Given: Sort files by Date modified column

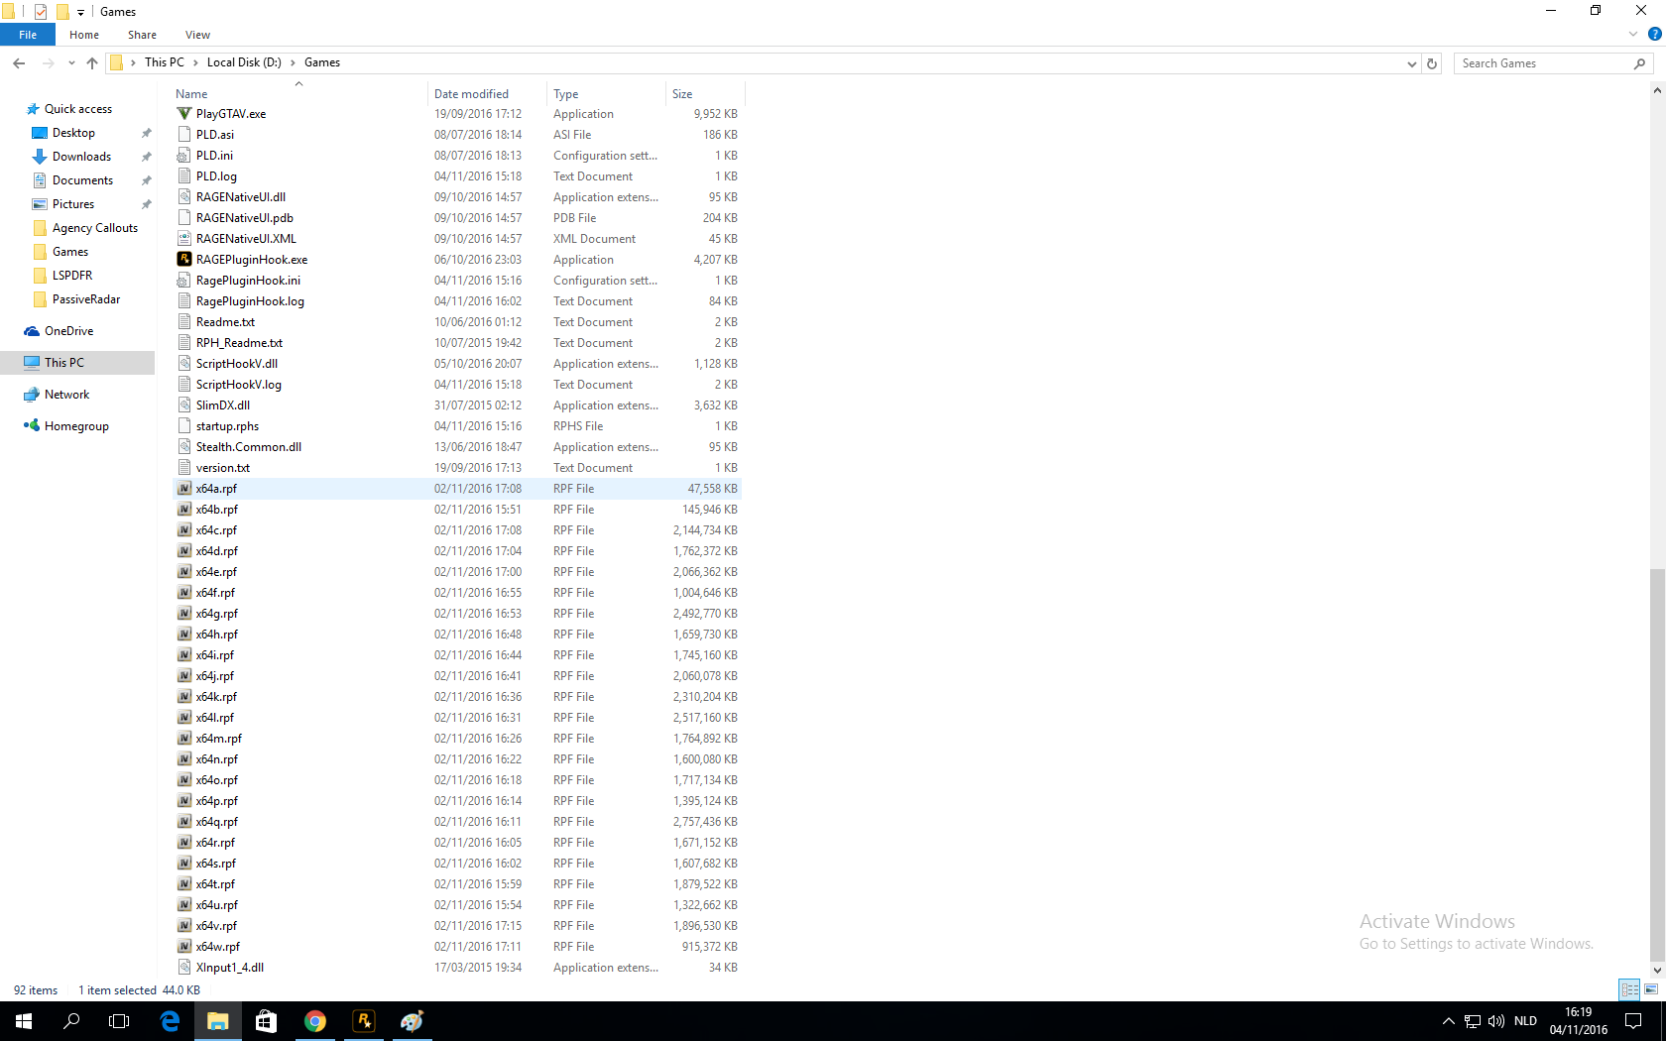Looking at the screenshot, I should 487,94.
